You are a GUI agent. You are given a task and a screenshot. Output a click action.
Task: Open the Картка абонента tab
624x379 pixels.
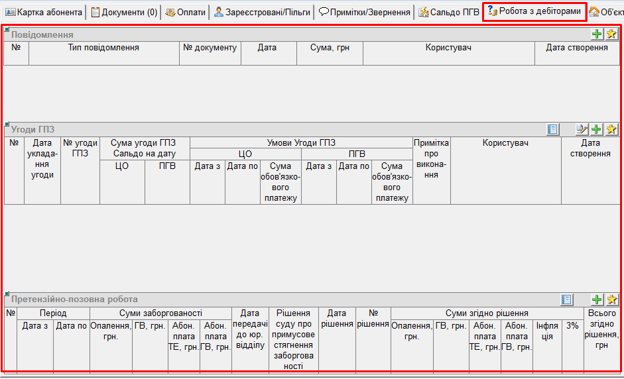[x=44, y=12]
